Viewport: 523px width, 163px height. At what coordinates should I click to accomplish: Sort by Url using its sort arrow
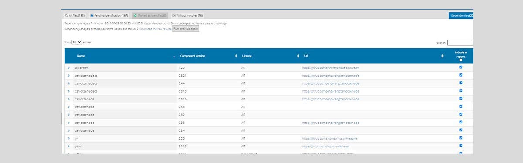pyautogui.click(x=443, y=56)
